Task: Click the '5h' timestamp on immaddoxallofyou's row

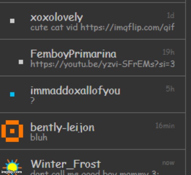Action: pos(170,89)
